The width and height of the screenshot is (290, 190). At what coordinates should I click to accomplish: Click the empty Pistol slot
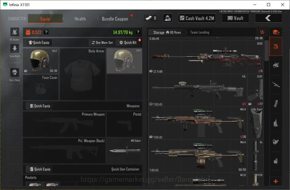pyautogui.click(x=124, y=124)
